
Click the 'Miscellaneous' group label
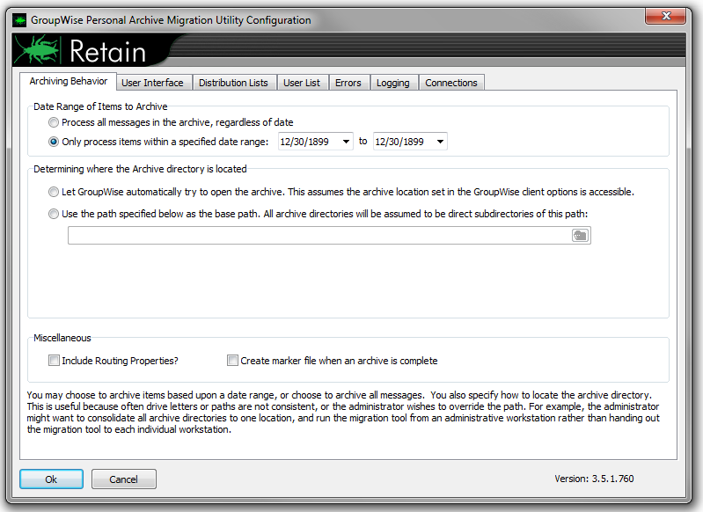(x=62, y=338)
